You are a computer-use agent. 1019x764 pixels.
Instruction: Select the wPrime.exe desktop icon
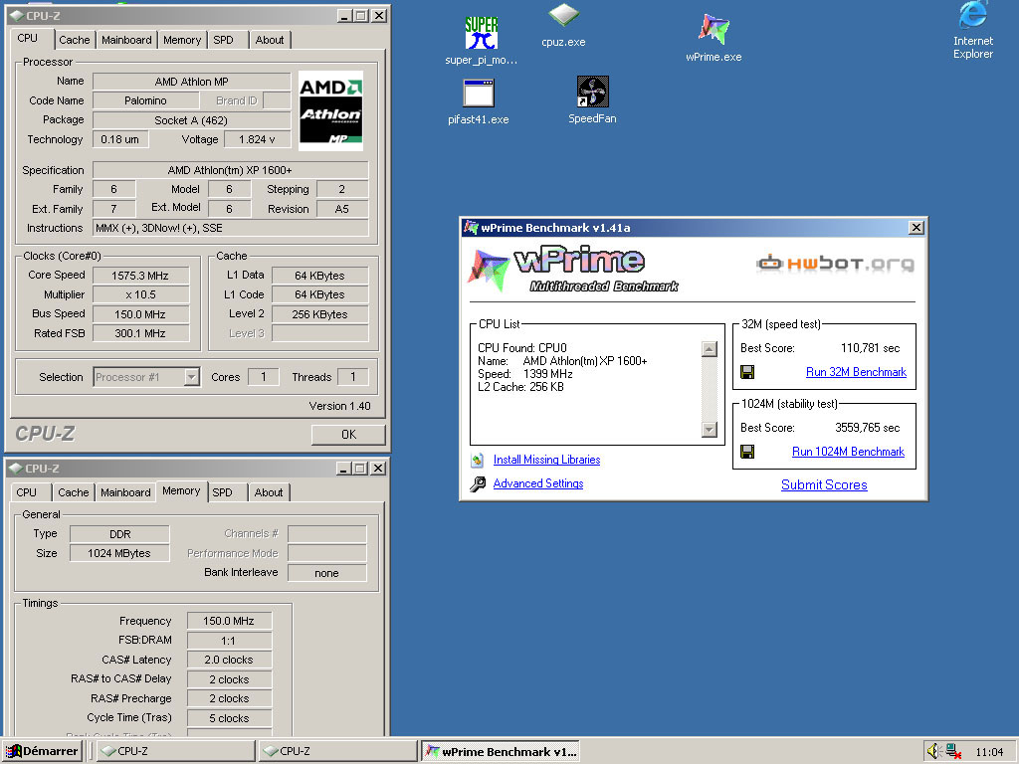713,38
